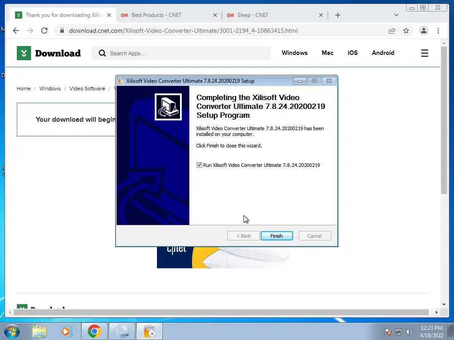The image size is (454, 340).
Task: Click the page scroll up arrow
Action: (x=444, y=43)
